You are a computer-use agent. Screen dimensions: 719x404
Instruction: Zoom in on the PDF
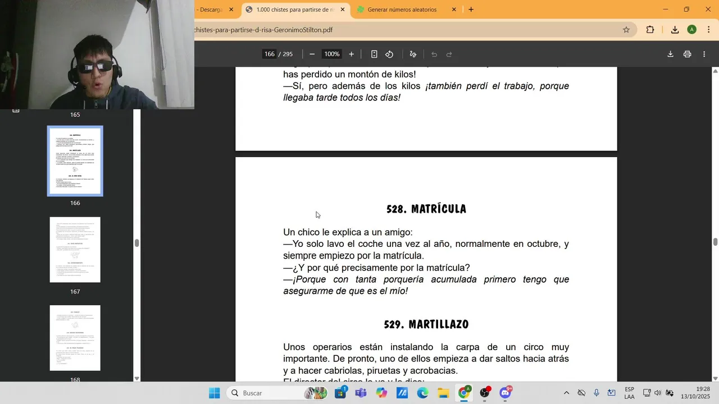[352, 54]
